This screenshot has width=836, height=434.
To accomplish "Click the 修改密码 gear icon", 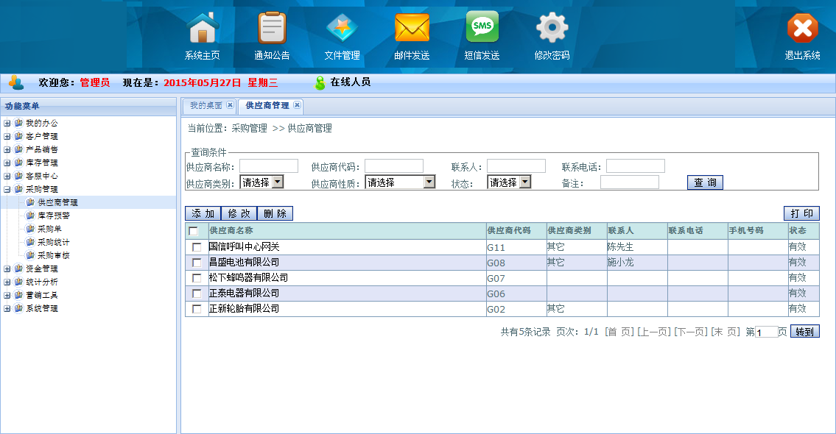I will point(552,29).
